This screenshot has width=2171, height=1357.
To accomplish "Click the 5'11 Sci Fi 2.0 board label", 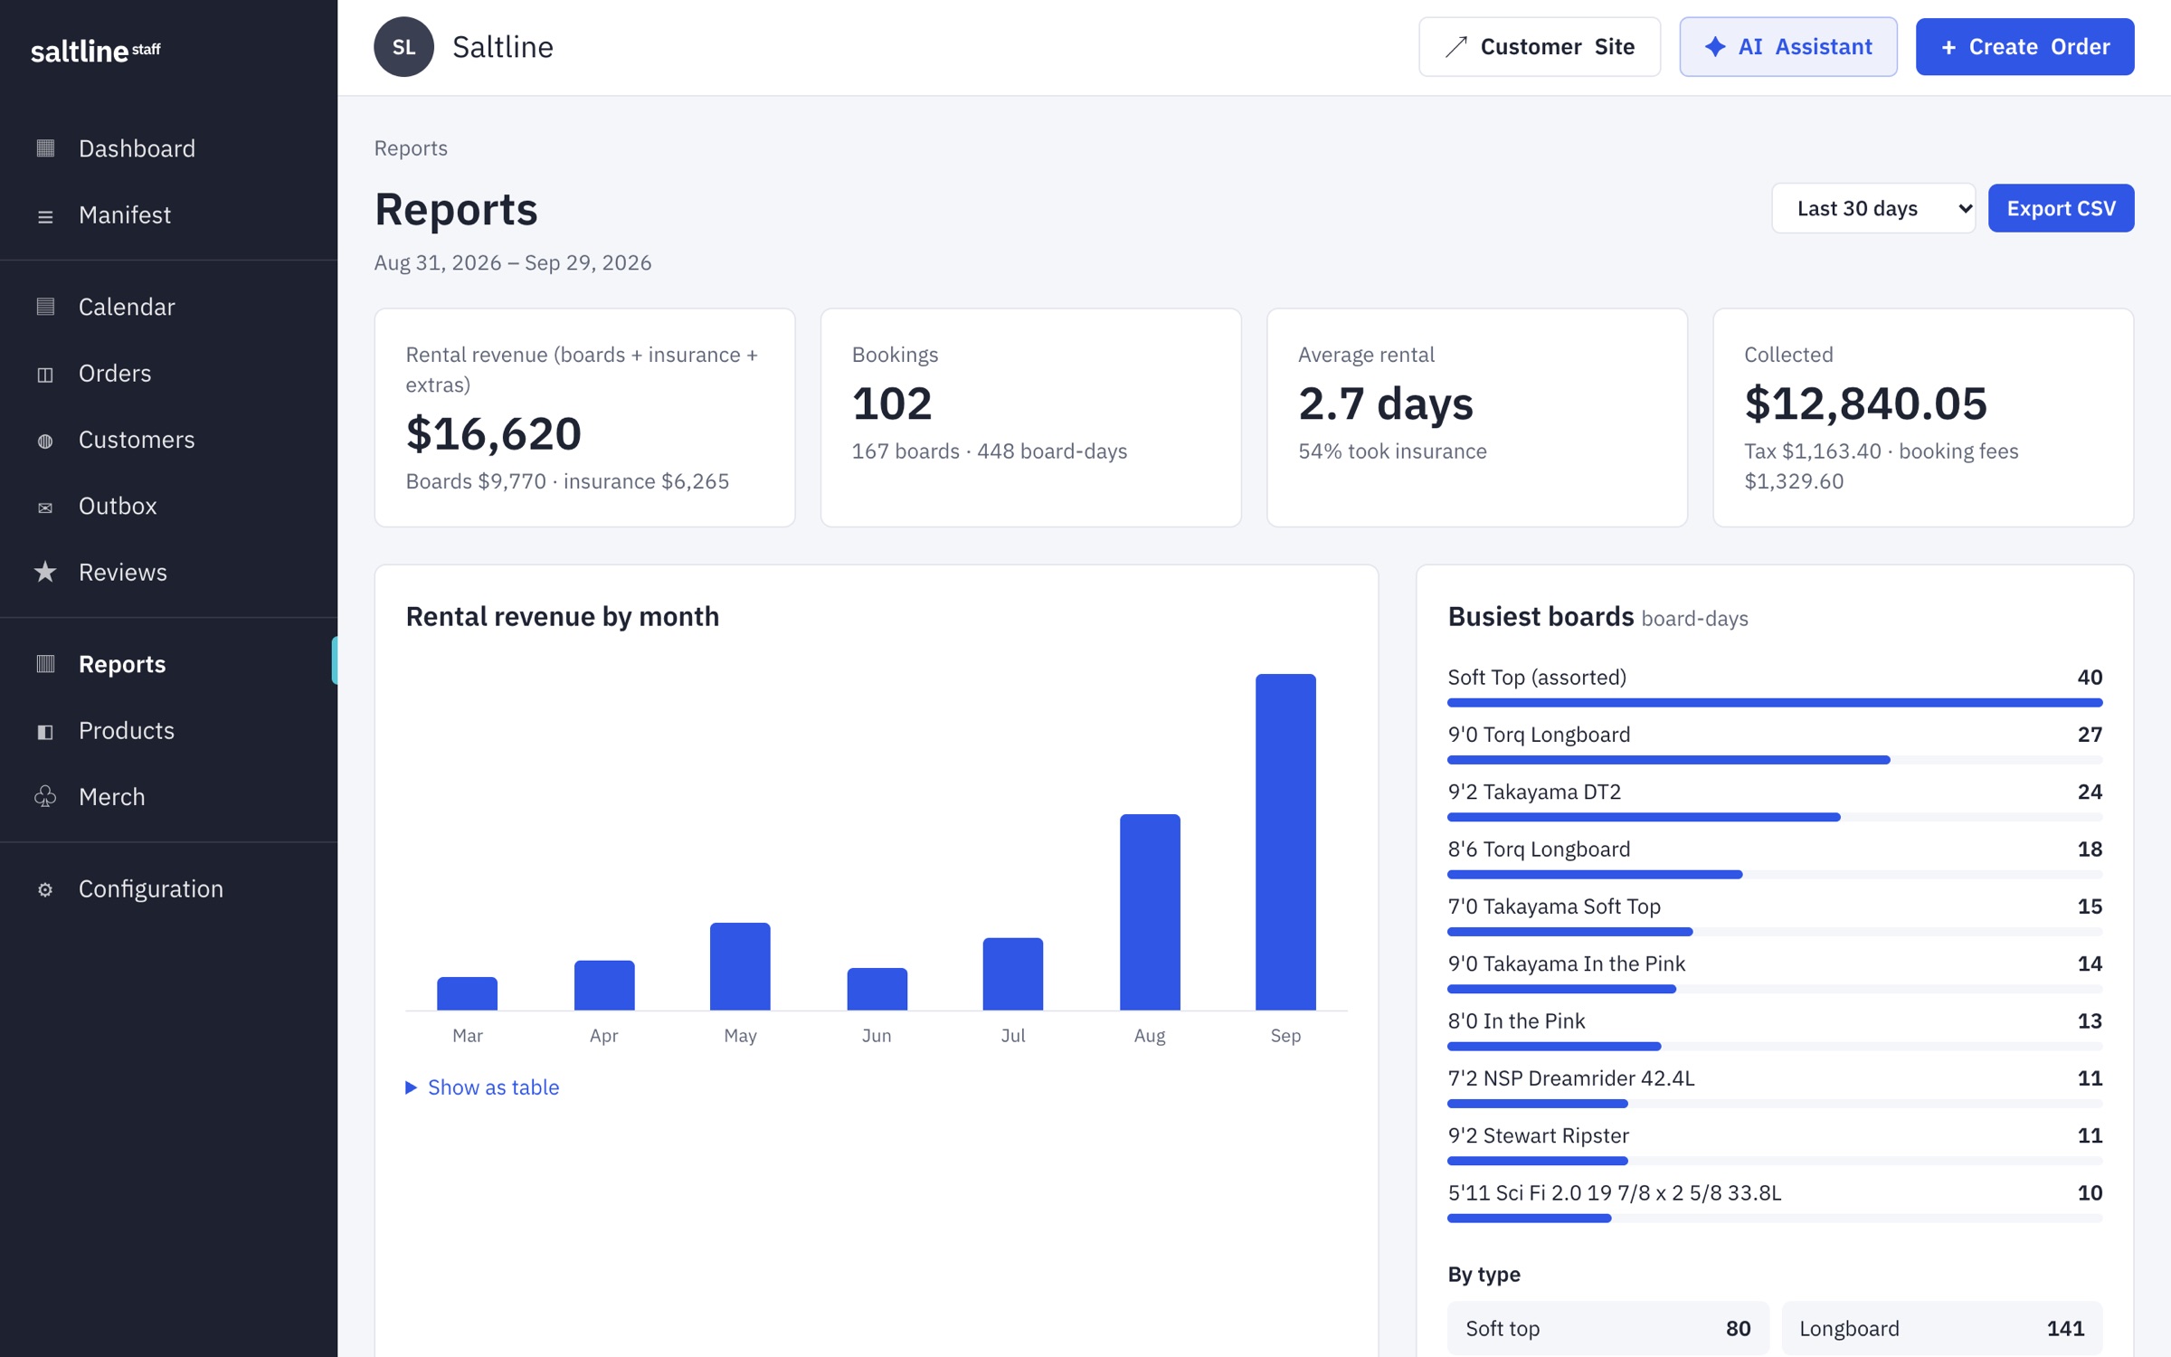I will (1615, 1193).
